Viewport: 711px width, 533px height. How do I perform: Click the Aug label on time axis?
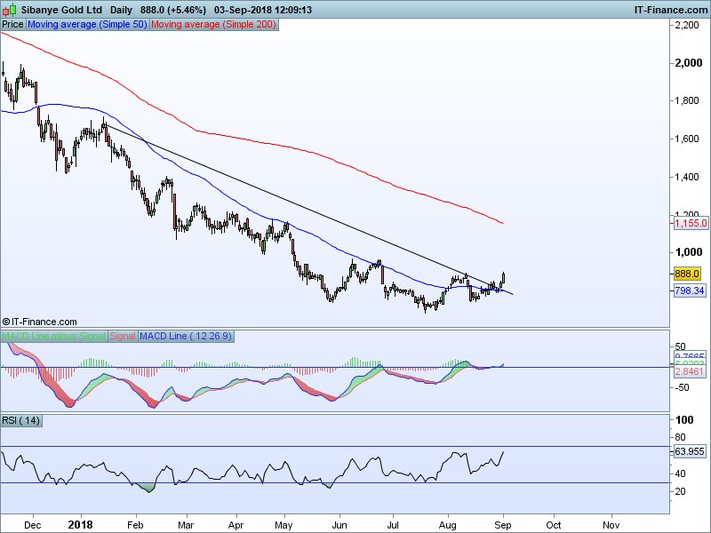point(448,525)
